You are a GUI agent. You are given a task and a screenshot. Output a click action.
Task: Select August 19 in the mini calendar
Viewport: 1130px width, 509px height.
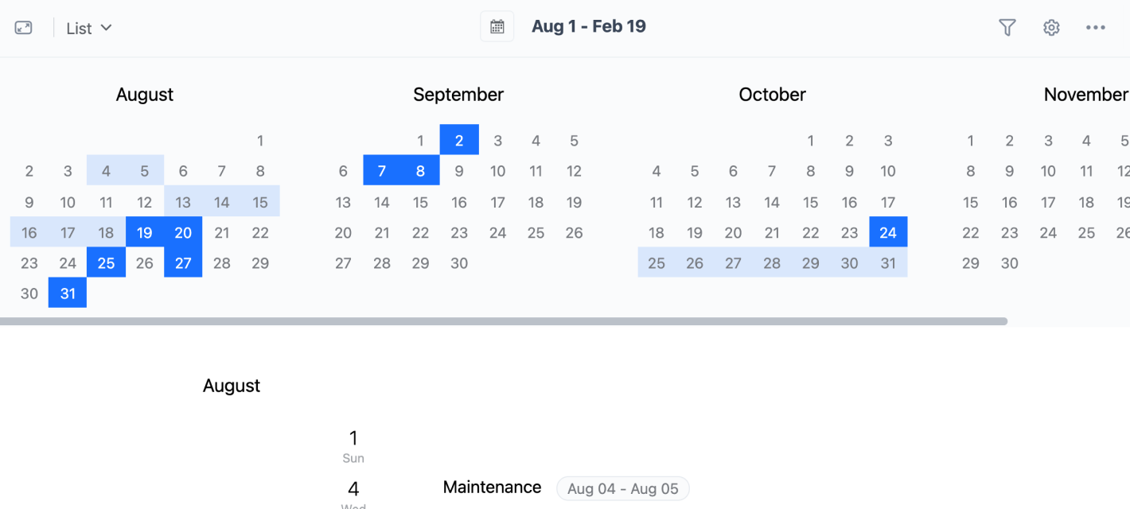145,233
